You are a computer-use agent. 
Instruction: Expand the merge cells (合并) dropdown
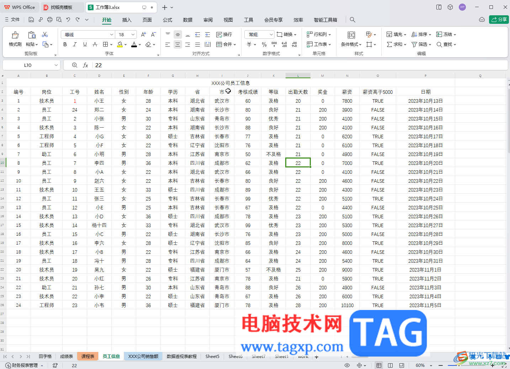[x=235, y=44]
